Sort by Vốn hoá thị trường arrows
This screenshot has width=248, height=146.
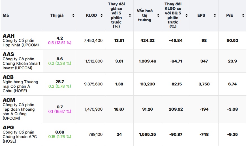click(158, 15)
